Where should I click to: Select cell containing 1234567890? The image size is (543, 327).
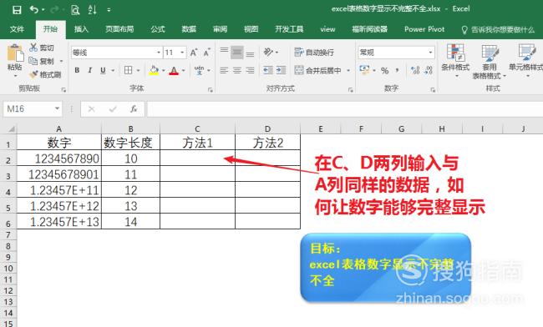click(x=59, y=158)
